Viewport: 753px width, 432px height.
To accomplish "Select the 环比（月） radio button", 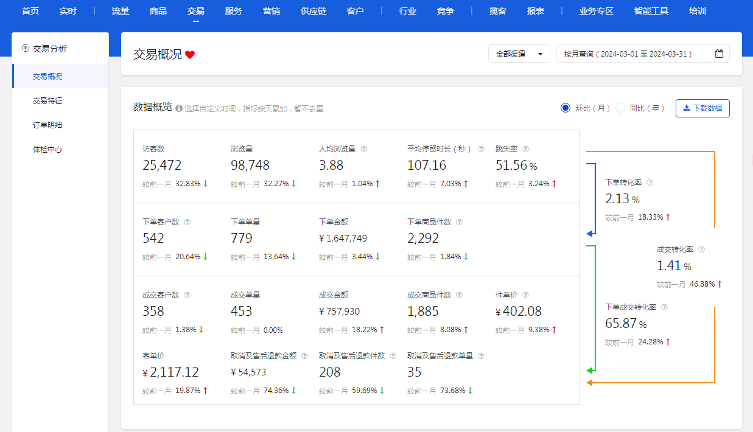I will click(565, 108).
